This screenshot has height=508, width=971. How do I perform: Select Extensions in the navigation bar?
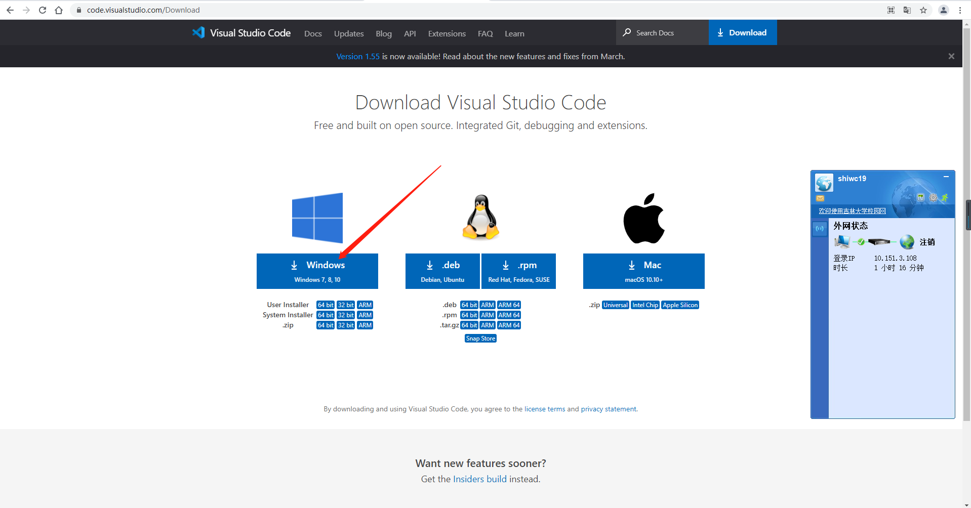coord(447,33)
